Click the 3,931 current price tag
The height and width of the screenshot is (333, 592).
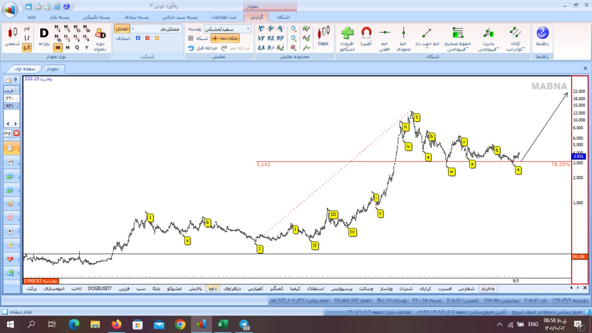pos(580,156)
